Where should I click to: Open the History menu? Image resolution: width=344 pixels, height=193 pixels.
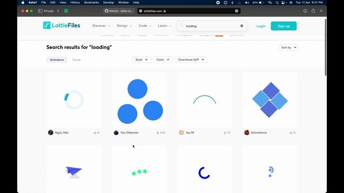point(75,3)
